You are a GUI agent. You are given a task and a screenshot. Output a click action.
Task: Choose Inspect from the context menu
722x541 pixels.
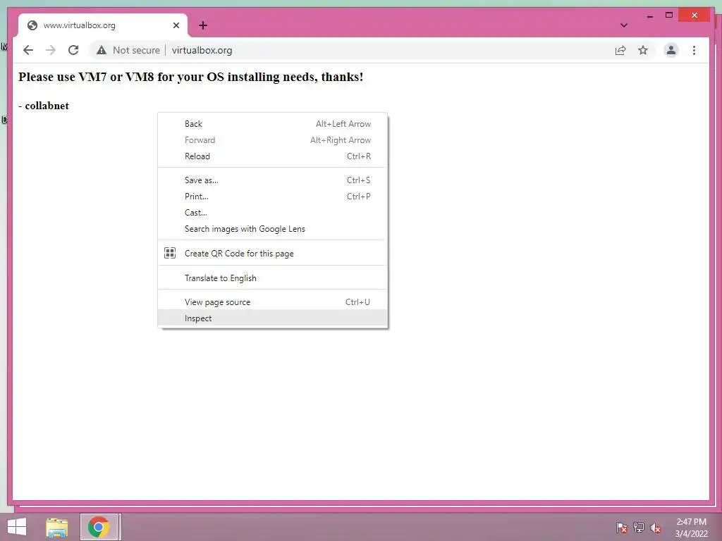[x=273, y=318]
